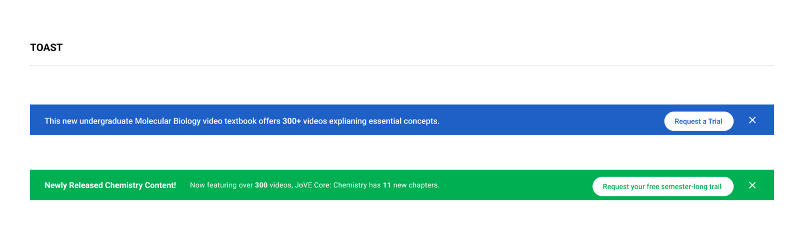This screenshot has height=242, width=804.
Task: Click Request your free semester-long trail
Action: (x=663, y=186)
